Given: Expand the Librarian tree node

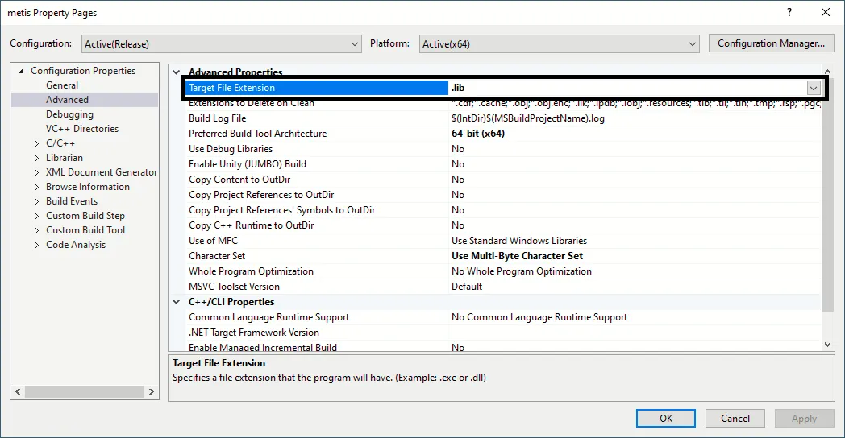Looking at the screenshot, I should point(36,158).
